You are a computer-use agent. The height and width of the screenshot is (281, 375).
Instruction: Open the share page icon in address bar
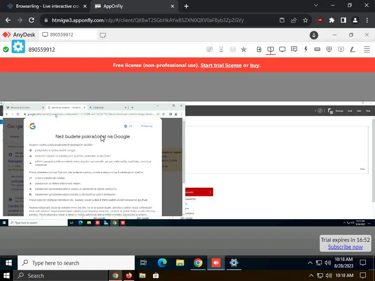pyautogui.click(x=294, y=20)
